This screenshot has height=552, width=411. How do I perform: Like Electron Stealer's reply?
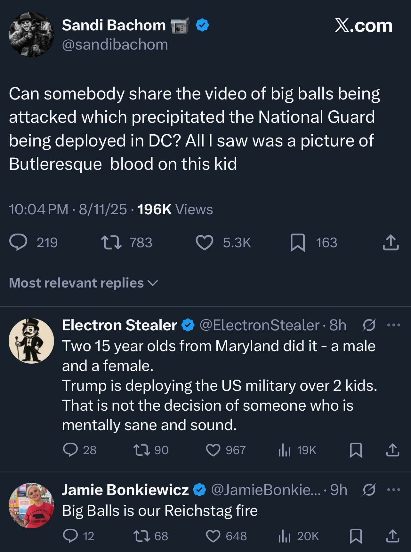pyautogui.click(x=213, y=450)
